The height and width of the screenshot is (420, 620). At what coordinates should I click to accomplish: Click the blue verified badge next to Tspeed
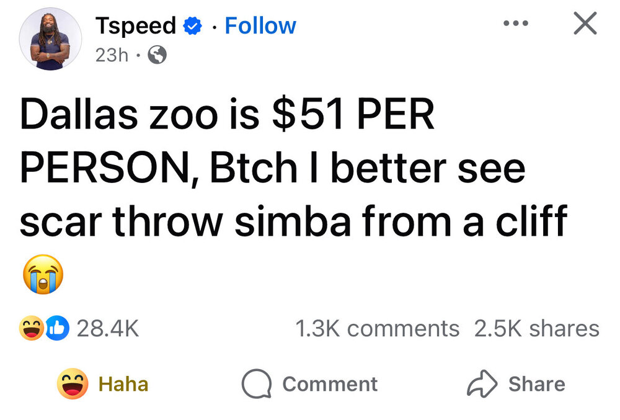(193, 26)
